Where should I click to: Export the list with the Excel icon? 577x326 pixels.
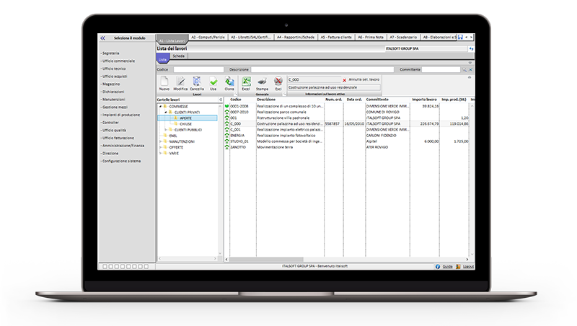tap(246, 81)
